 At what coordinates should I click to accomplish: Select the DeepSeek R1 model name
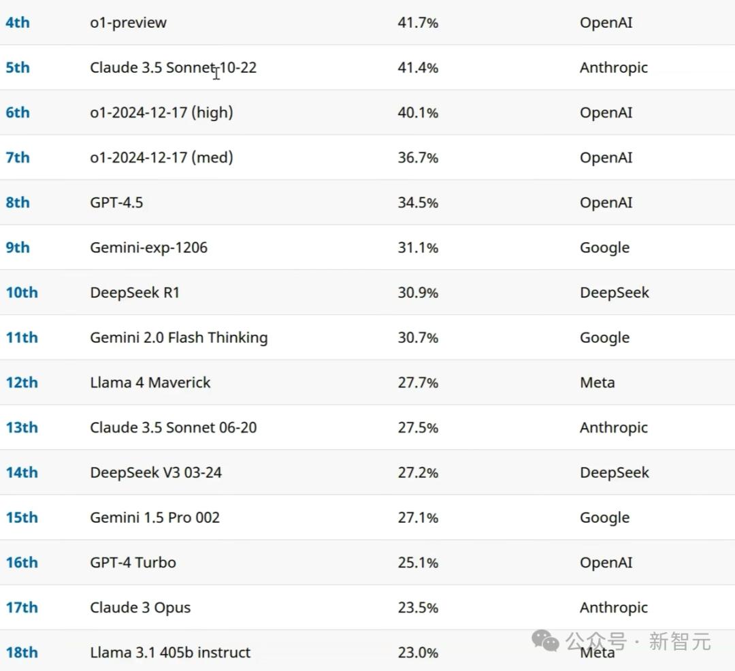[x=135, y=293]
